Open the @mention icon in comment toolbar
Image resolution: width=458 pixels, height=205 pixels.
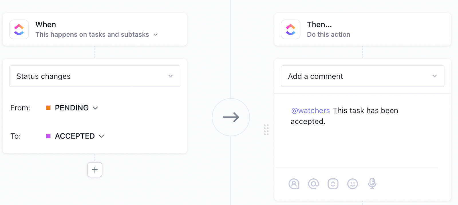[314, 184]
